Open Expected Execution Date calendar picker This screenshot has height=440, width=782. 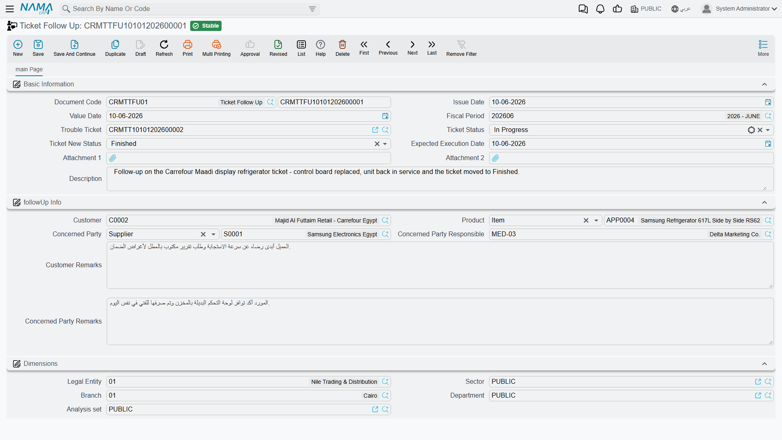(x=768, y=144)
